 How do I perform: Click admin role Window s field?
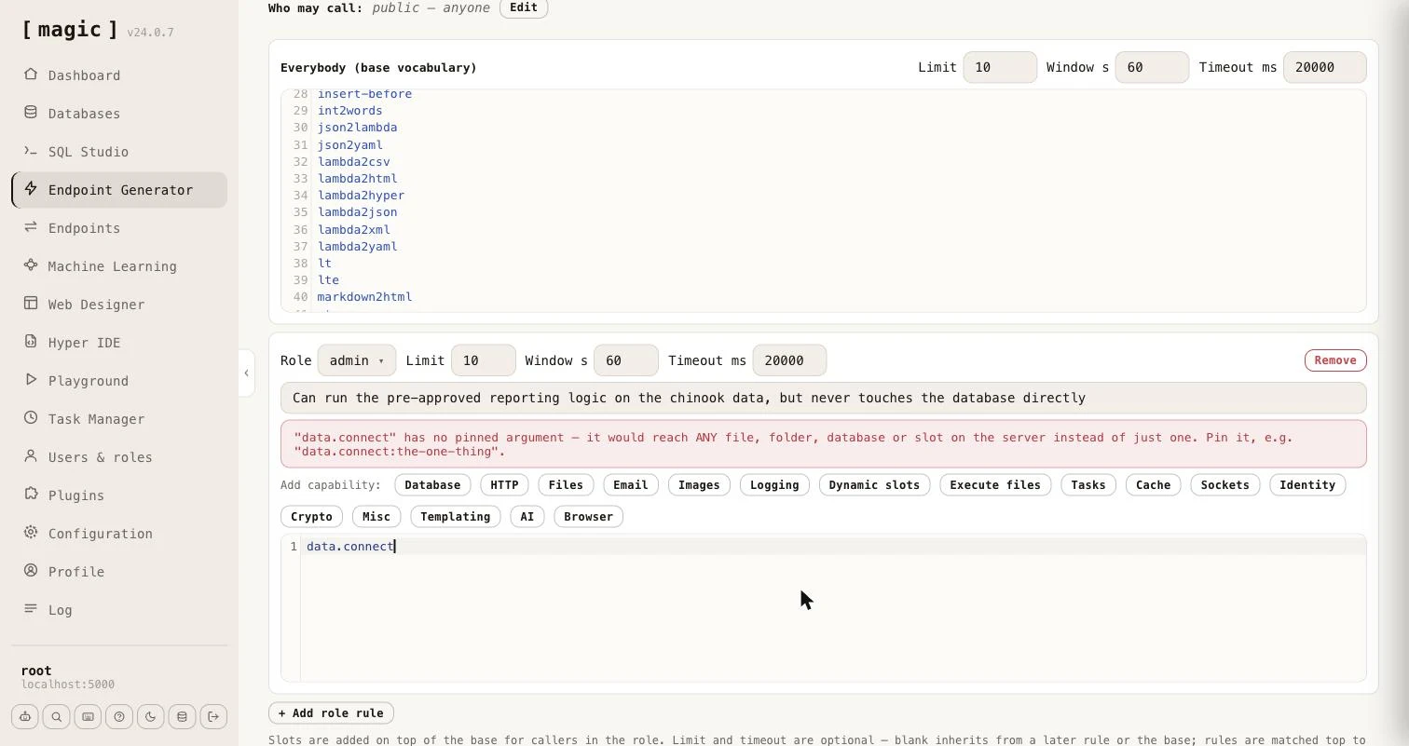click(625, 360)
